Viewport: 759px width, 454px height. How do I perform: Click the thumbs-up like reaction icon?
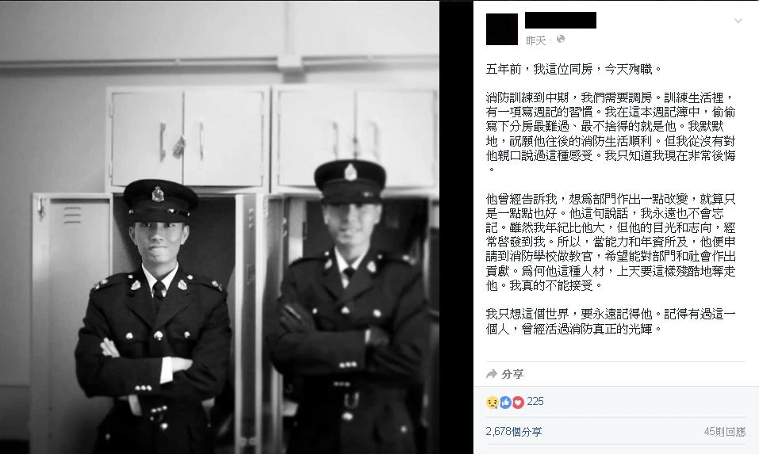(x=505, y=402)
